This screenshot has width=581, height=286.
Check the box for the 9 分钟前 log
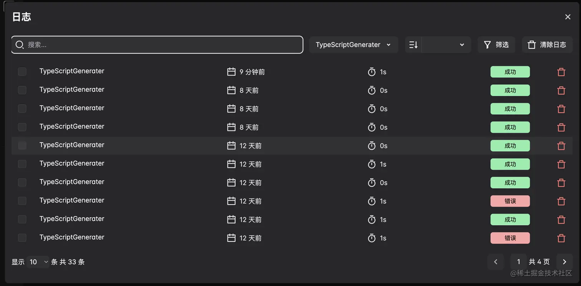(22, 71)
